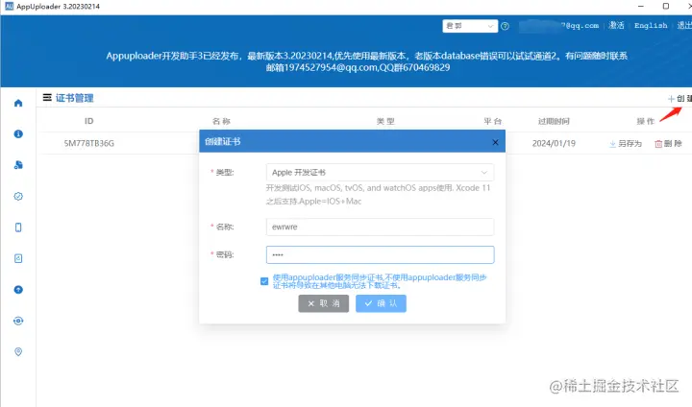Uncheck the appuploader sync certificate checkbox

[264, 281]
